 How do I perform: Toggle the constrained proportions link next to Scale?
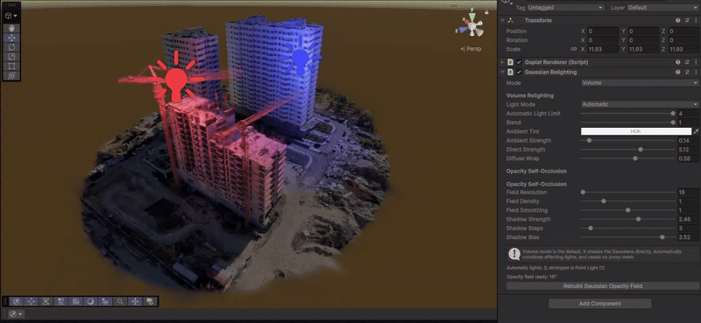(574, 49)
